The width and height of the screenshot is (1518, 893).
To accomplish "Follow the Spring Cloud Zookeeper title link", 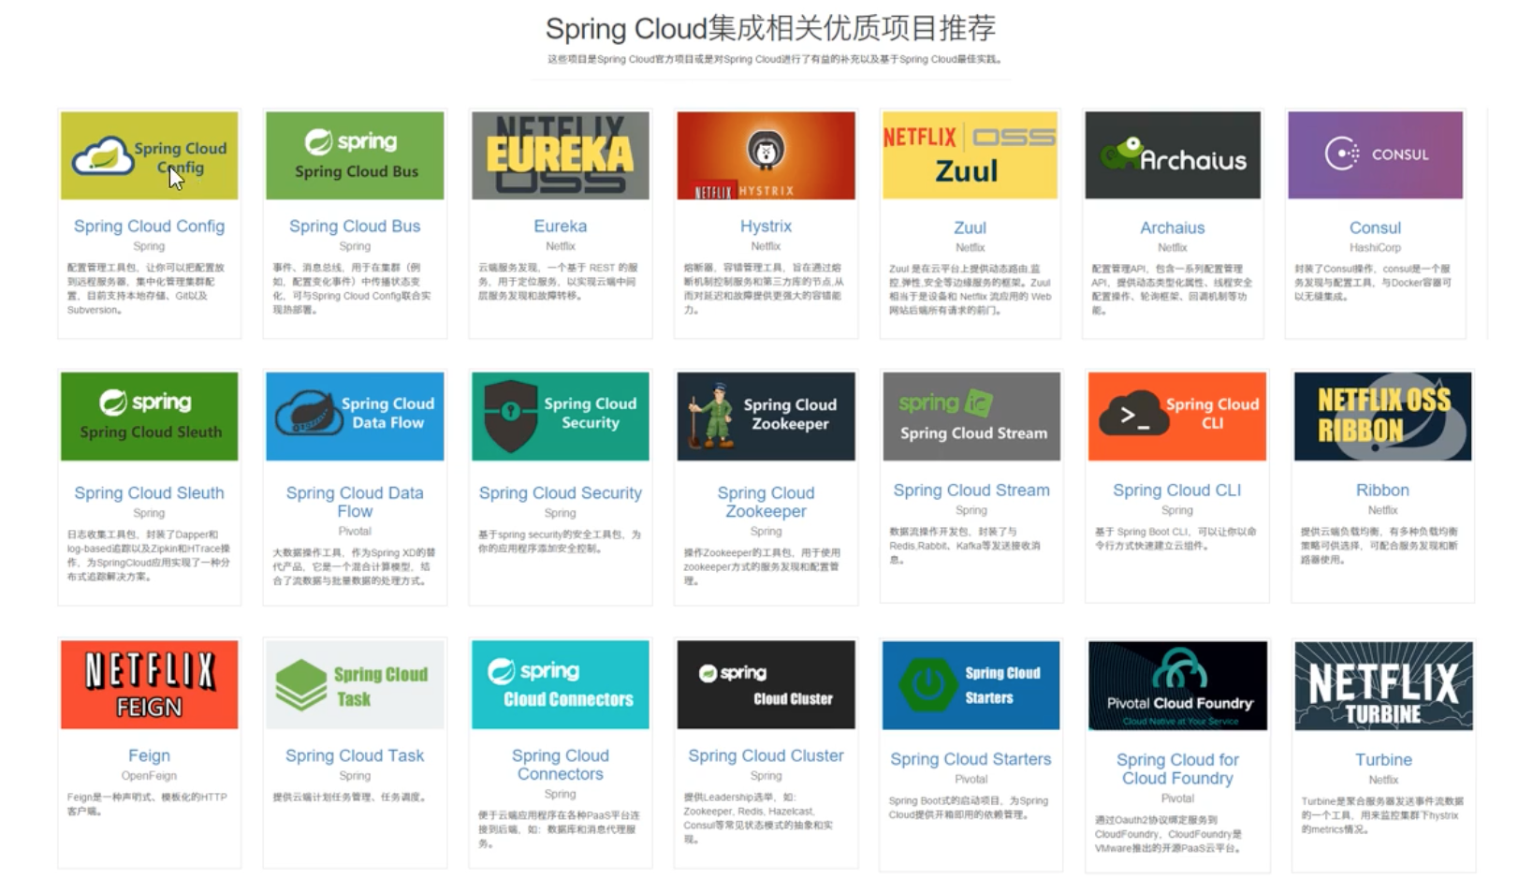I will 766,502.
